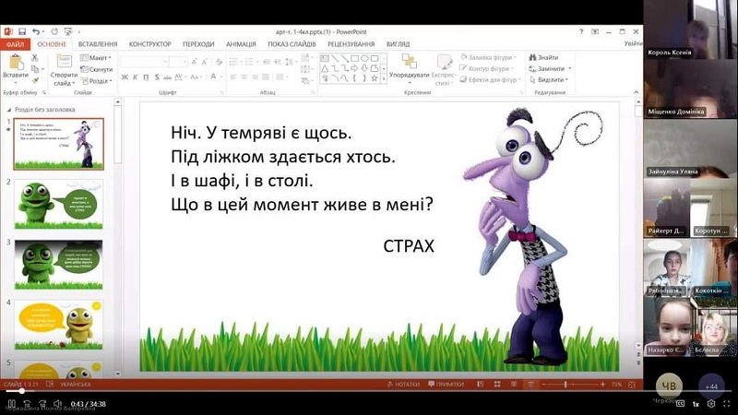Viewport: 738px width, 415px height.
Task: Open Ефекти для фігур dropdown
Action: [491, 80]
